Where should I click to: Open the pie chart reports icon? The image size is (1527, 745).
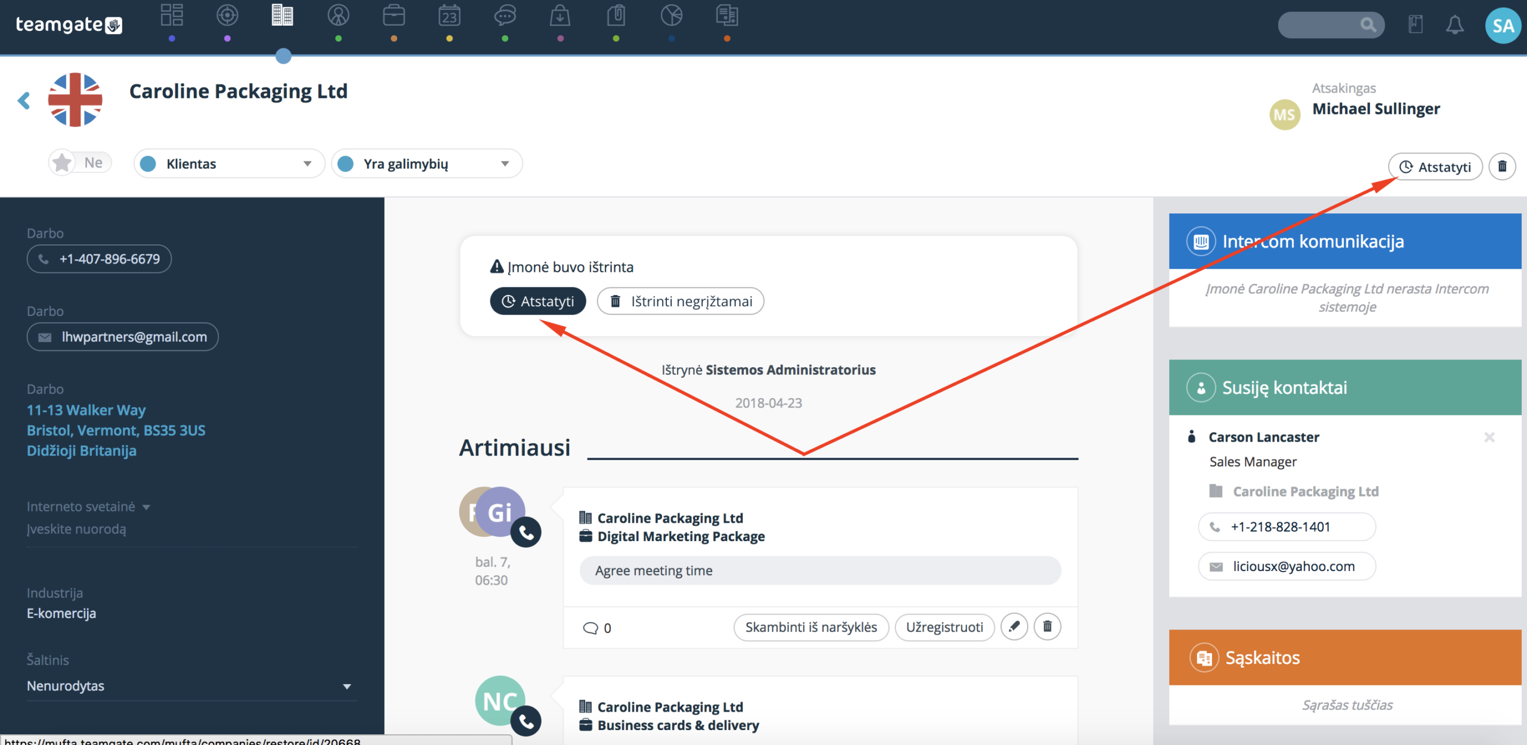pos(672,15)
